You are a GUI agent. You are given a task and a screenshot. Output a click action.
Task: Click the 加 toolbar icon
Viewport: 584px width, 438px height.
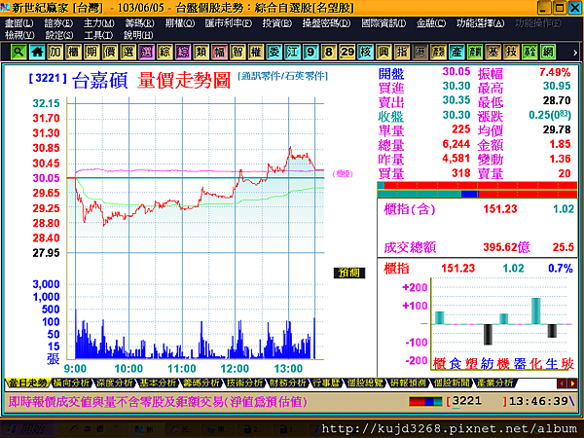pyautogui.click(x=55, y=52)
